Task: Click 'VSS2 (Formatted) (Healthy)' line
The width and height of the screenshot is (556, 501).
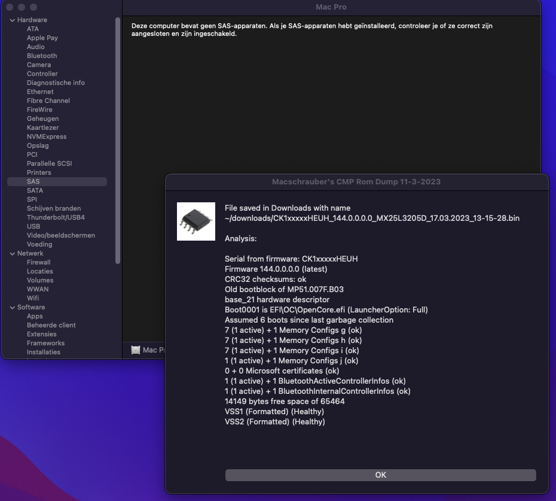Action: (275, 422)
